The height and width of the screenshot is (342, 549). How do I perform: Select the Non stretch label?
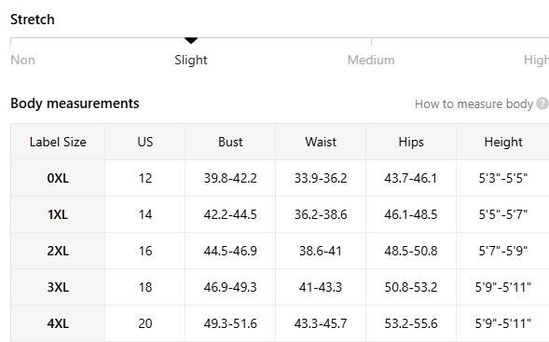tap(22, 60)
